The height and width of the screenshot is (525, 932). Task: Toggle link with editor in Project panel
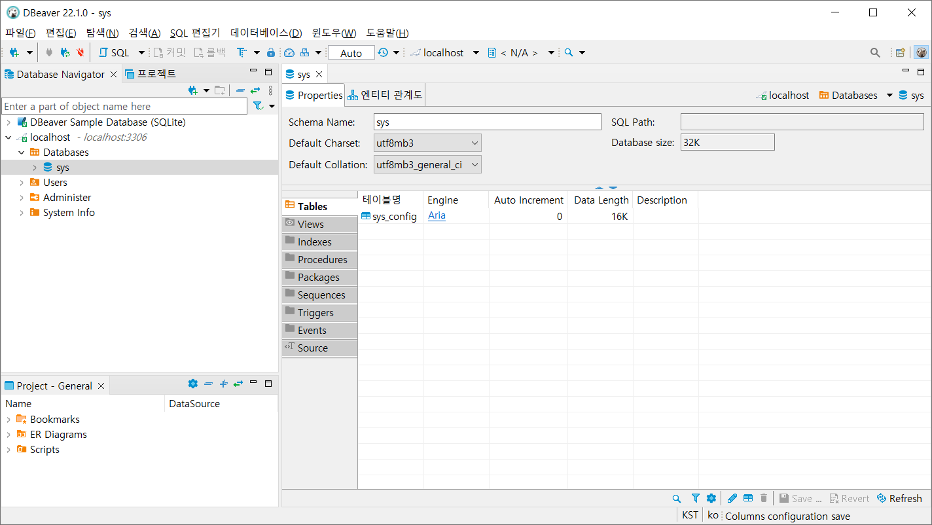[x=238, y=384]
